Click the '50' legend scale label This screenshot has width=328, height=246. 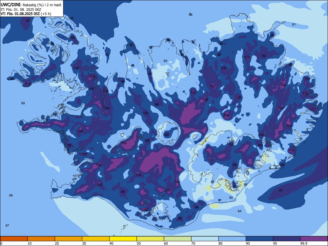tap(138, 243)
